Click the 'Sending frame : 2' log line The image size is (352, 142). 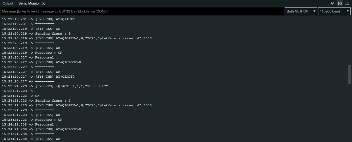tap(53, 101)
